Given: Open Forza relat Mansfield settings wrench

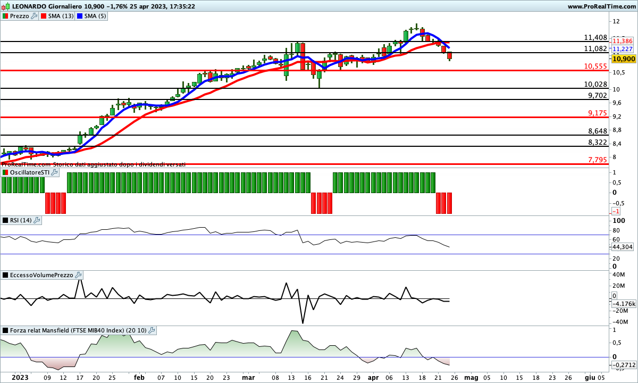Looking at the screenshot, I should click(x=152, y=330).
